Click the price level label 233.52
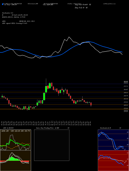 point(126,102)
